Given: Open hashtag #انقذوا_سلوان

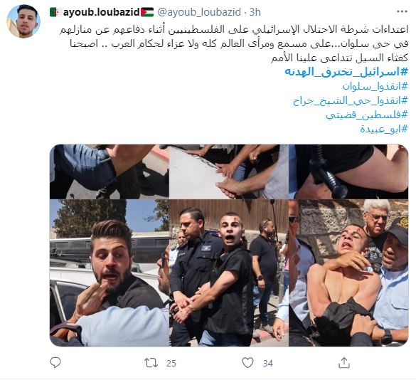Looking at the screenshot, I should click(x=375, y=86).
